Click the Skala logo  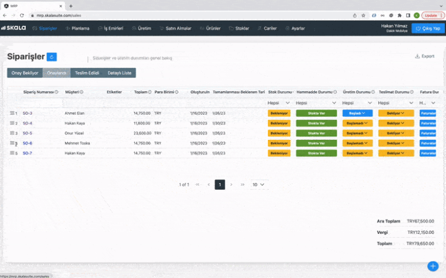[13, 28]
